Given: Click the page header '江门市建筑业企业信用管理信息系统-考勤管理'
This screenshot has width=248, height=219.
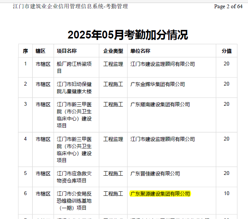Looking at the screenshot, I should click(x=70, y=6).
